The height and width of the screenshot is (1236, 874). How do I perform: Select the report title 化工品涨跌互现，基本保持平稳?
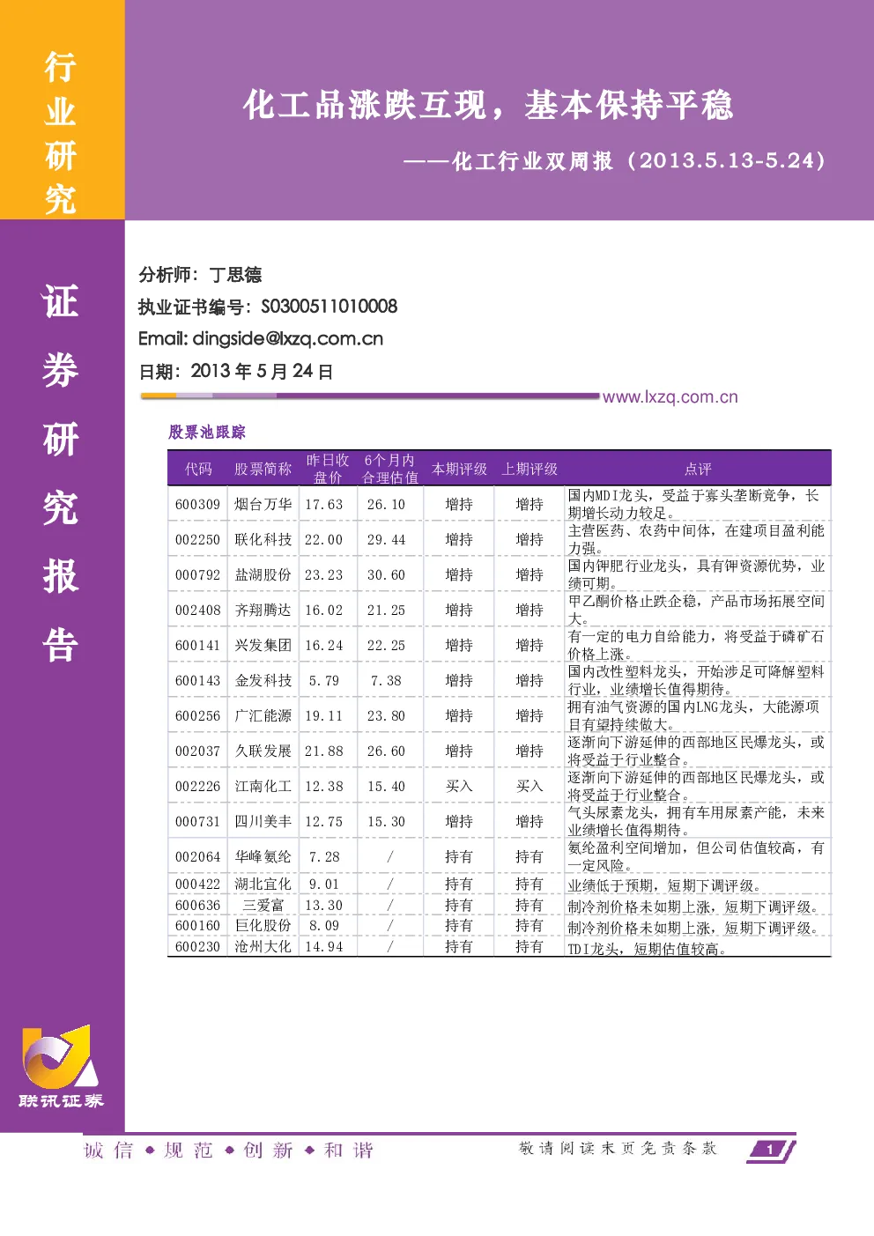click(x=488, y=105)
